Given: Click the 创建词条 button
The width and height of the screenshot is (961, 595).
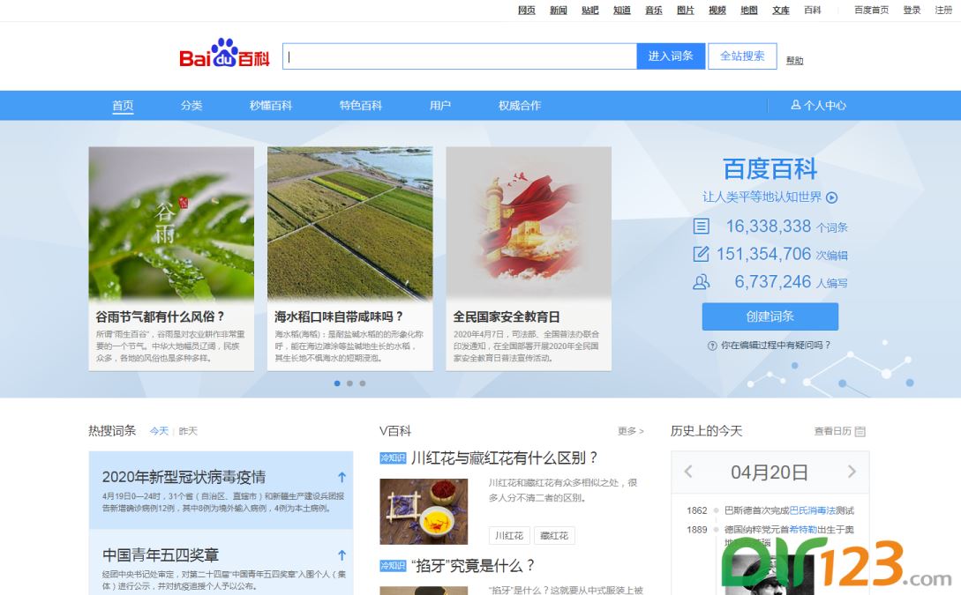Looking at the screenshot, I should click(x=770, y=316).
